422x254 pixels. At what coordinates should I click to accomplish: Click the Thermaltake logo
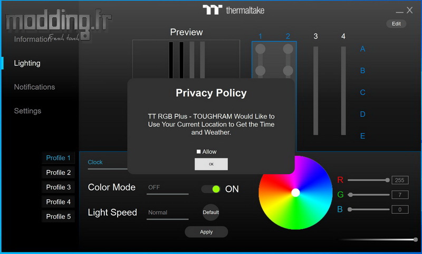click(233, 10)
